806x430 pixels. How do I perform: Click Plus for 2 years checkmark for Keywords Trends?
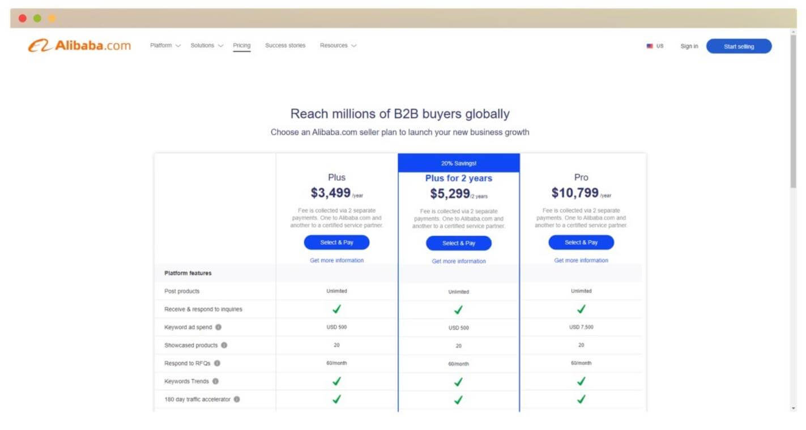click(x=459, y=382)
